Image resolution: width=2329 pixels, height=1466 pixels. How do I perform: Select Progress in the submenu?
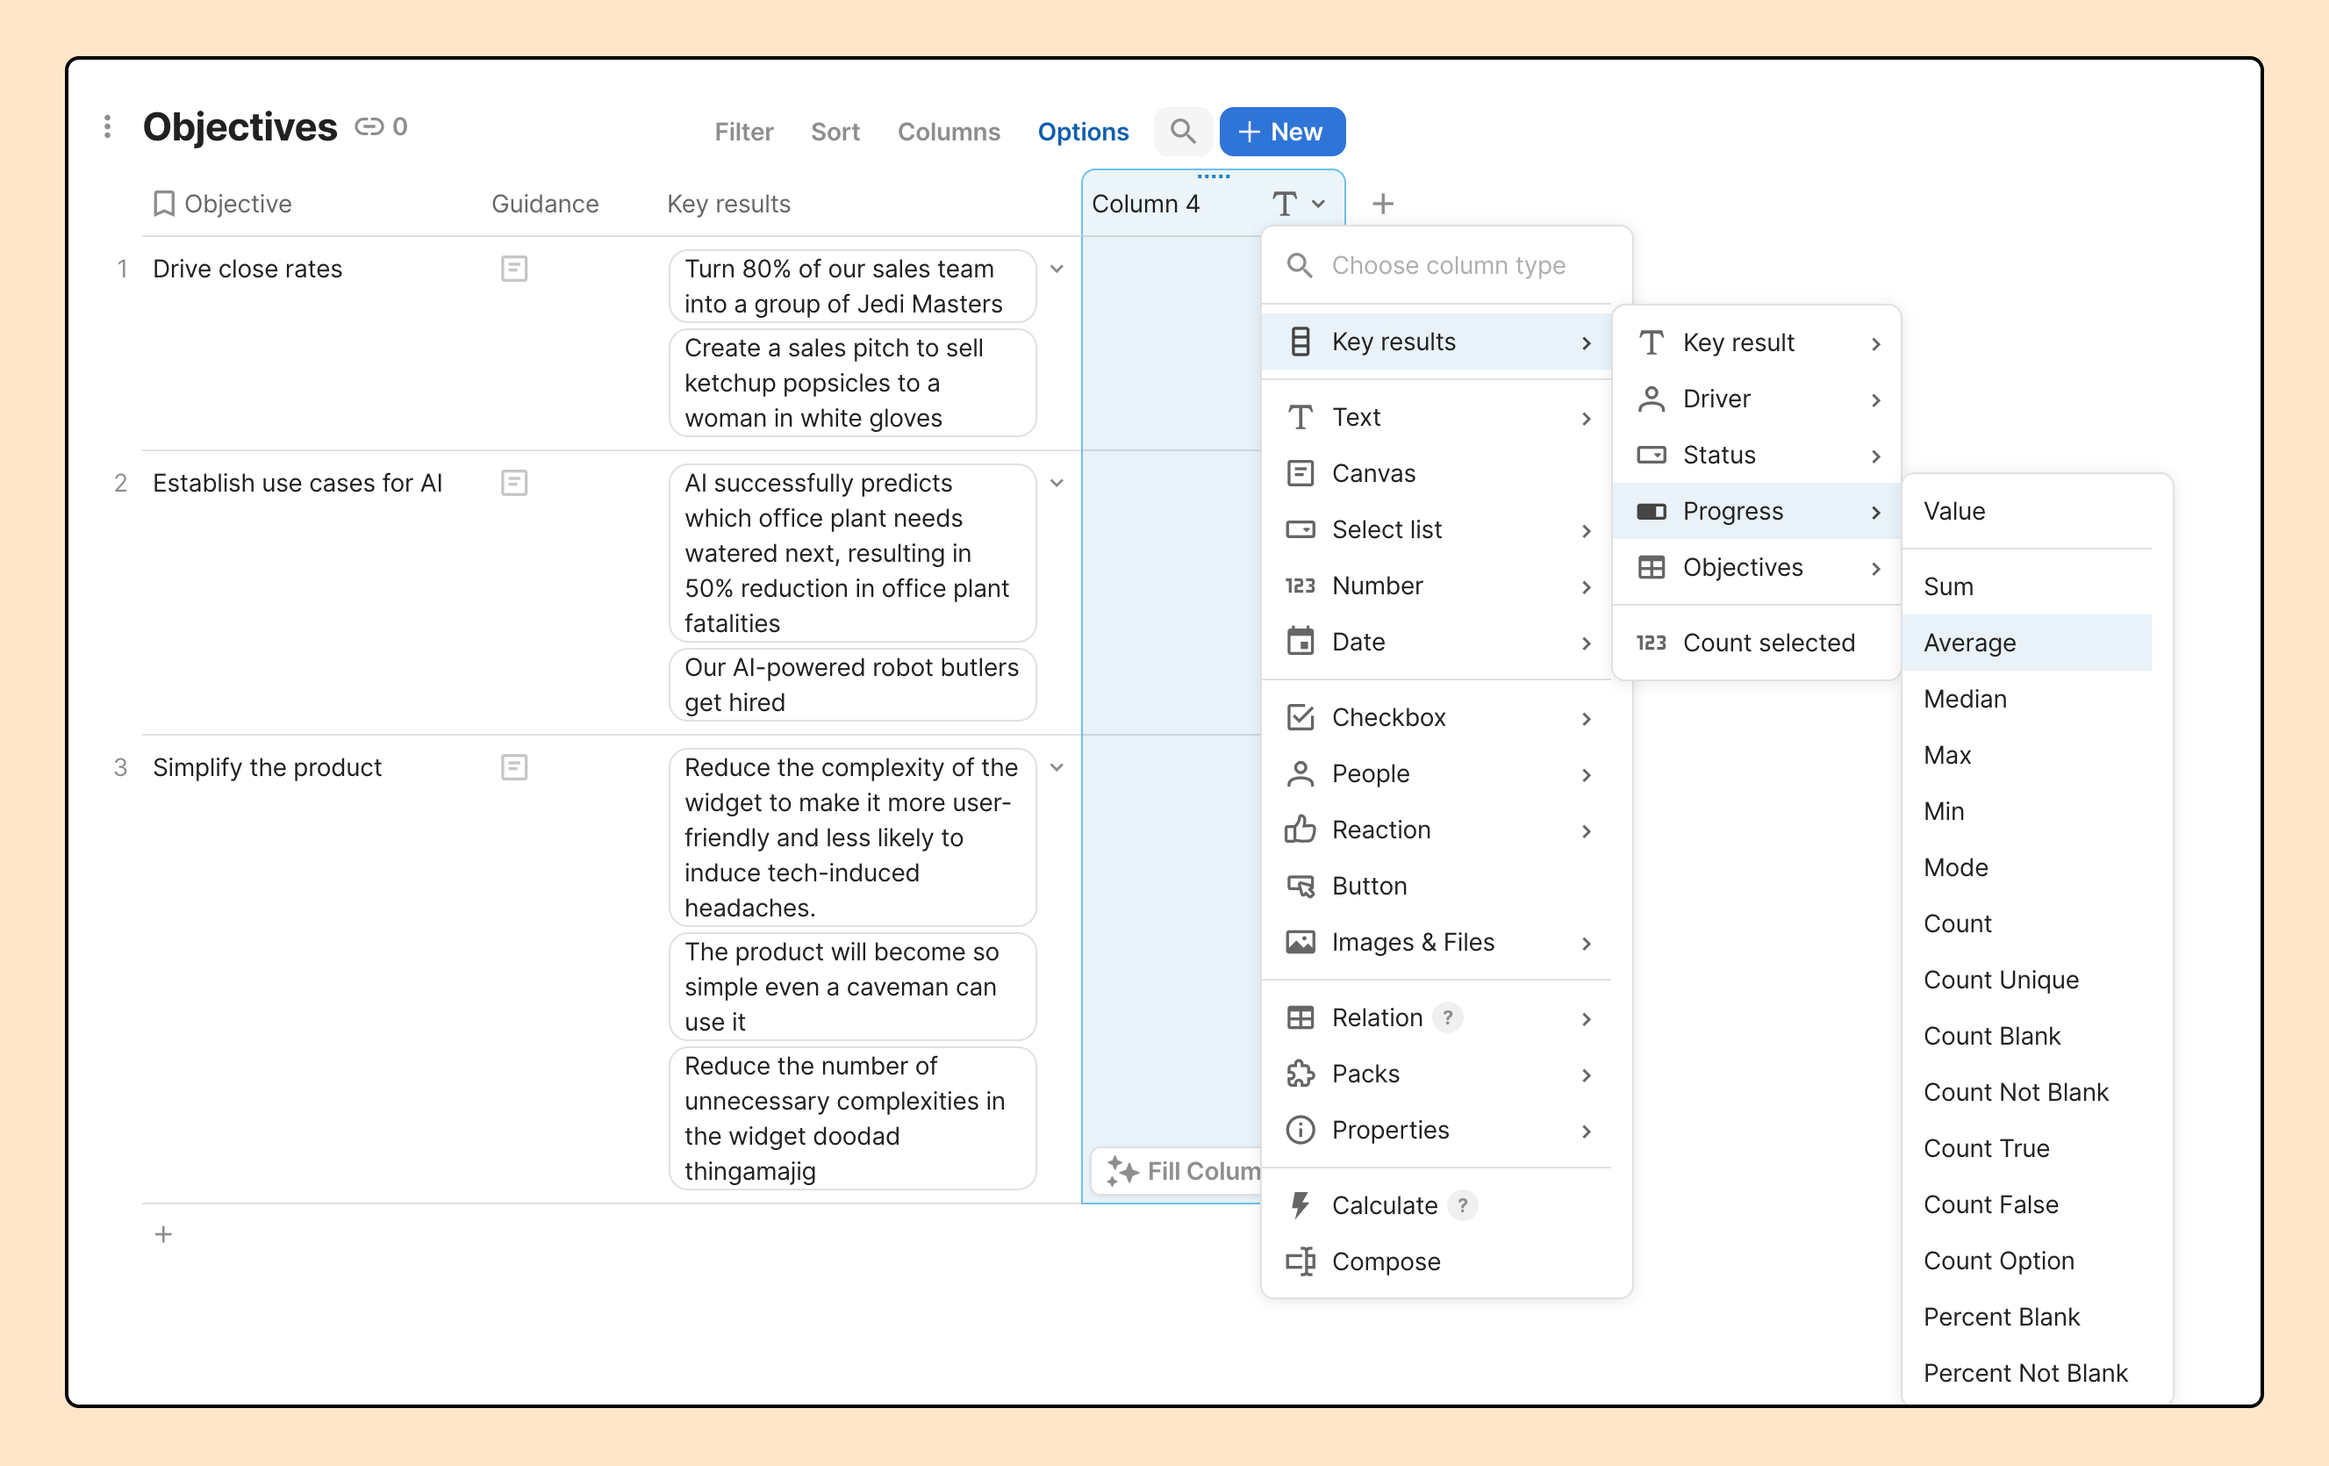coord(1759,512)
